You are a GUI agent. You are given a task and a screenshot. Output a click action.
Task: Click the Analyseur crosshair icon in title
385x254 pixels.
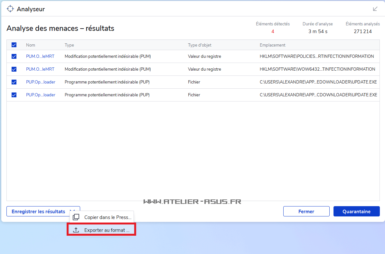click(x=10, y=9)
